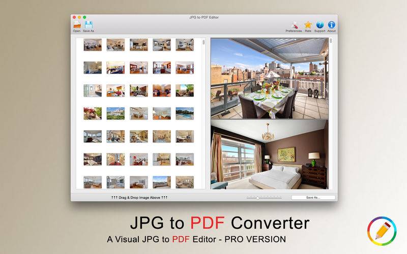Image resolution: width=407 pixels, height=254 pixels.
Task: Select the palm plant terrace lounge thumbnail
Action: [185, 90]
